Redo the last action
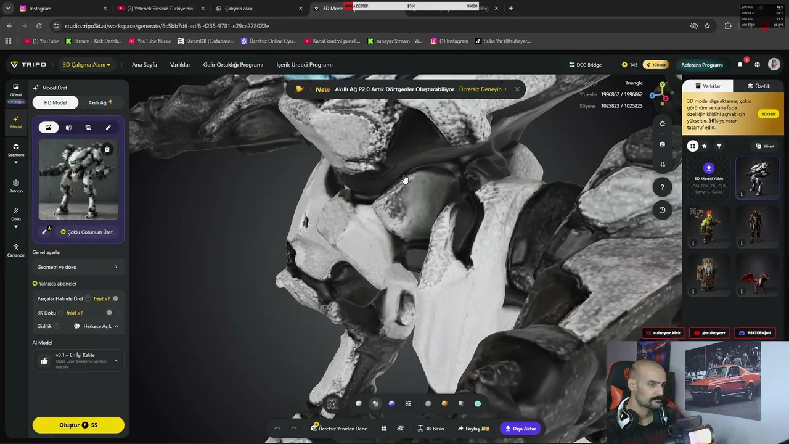Viewport: 789px width, 444px height. [x=293, y=429]
